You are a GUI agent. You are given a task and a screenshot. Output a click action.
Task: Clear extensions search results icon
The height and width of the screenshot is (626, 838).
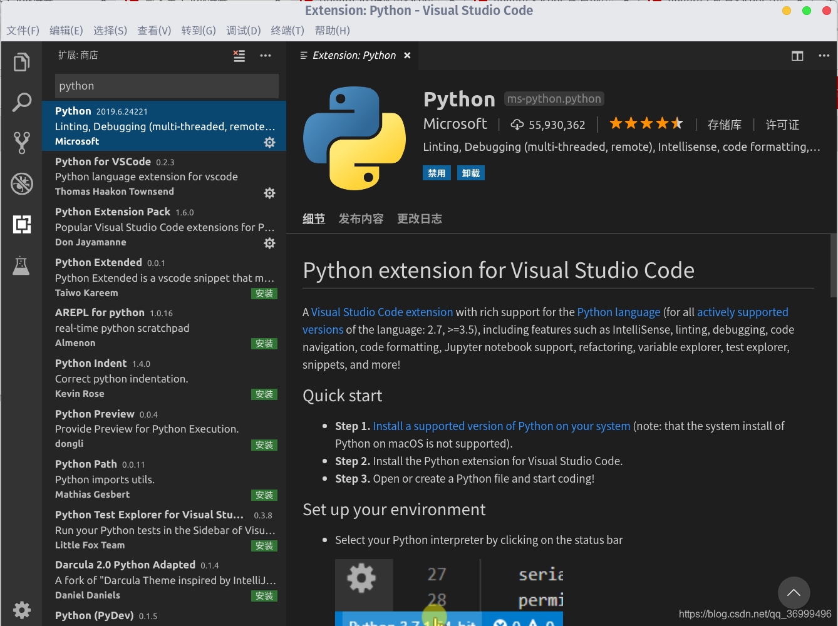coord(239,56)
